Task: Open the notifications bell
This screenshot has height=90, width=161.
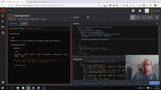Action: [140, 11]
